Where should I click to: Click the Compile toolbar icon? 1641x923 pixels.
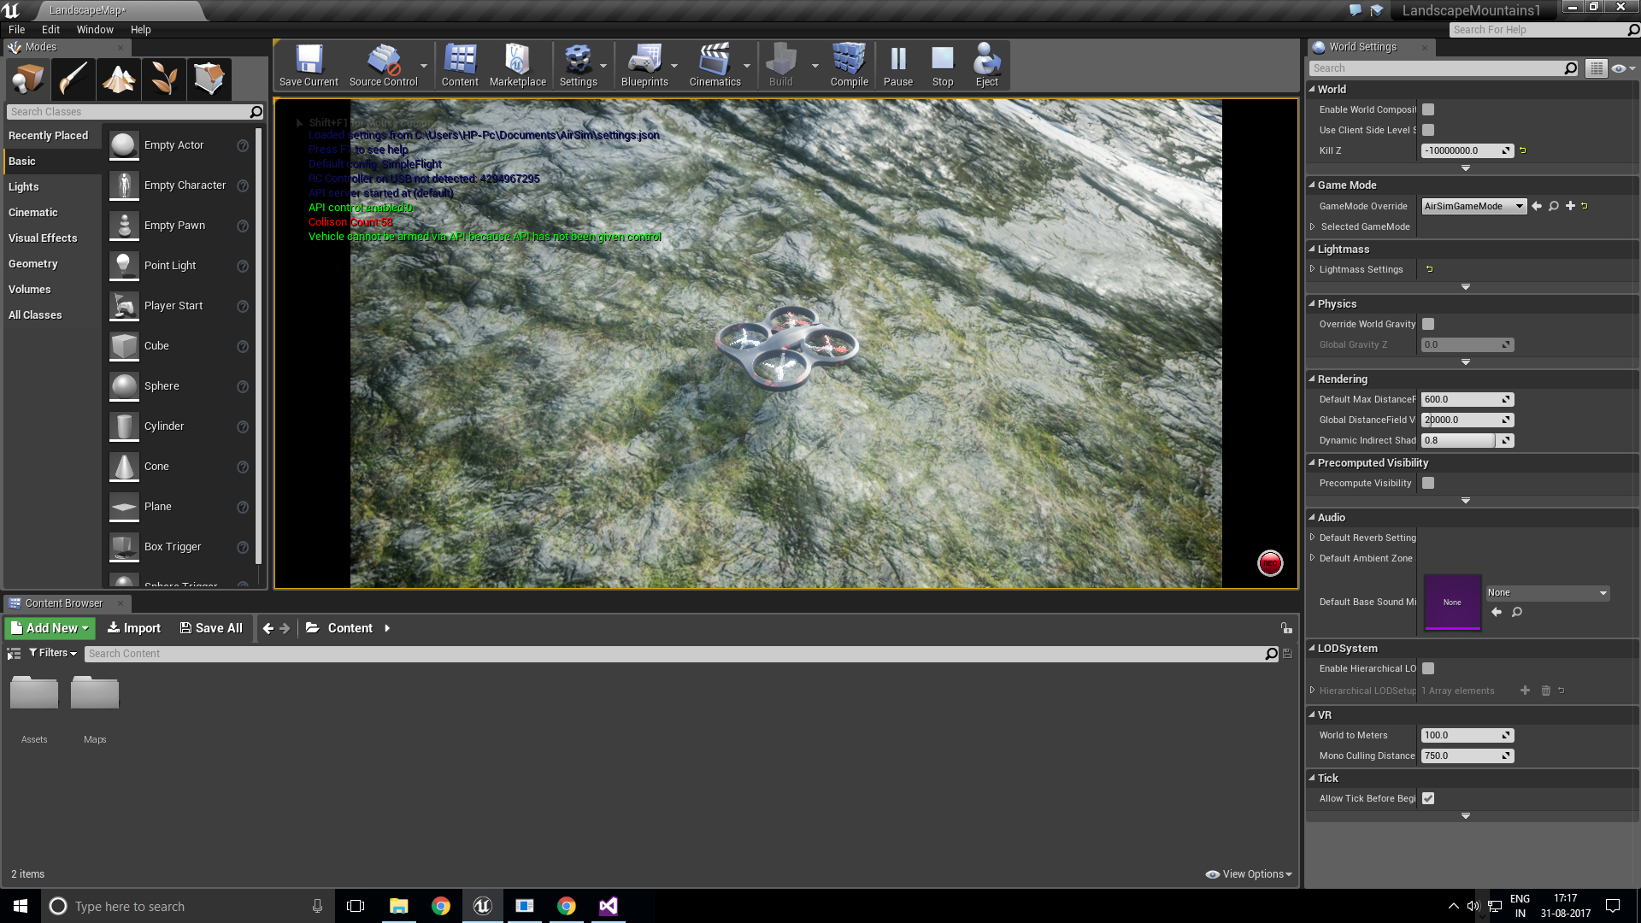tap(849, 64)
